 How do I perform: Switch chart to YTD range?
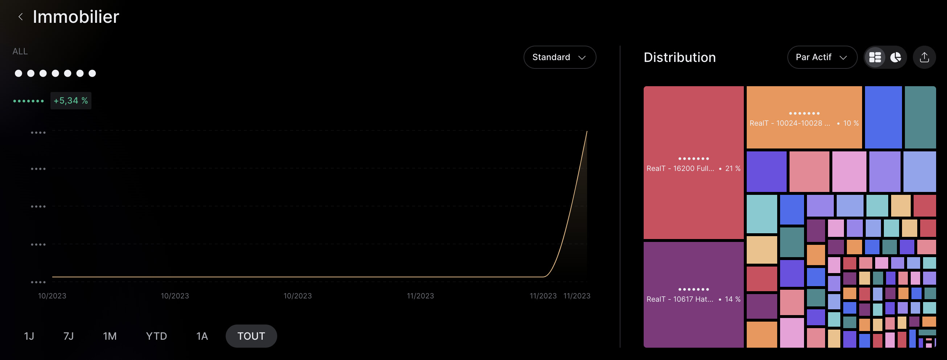tap(156, 336)
